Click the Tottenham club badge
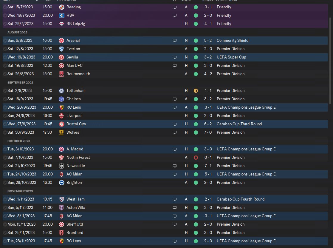333x248 pixels. pos(61,90)
